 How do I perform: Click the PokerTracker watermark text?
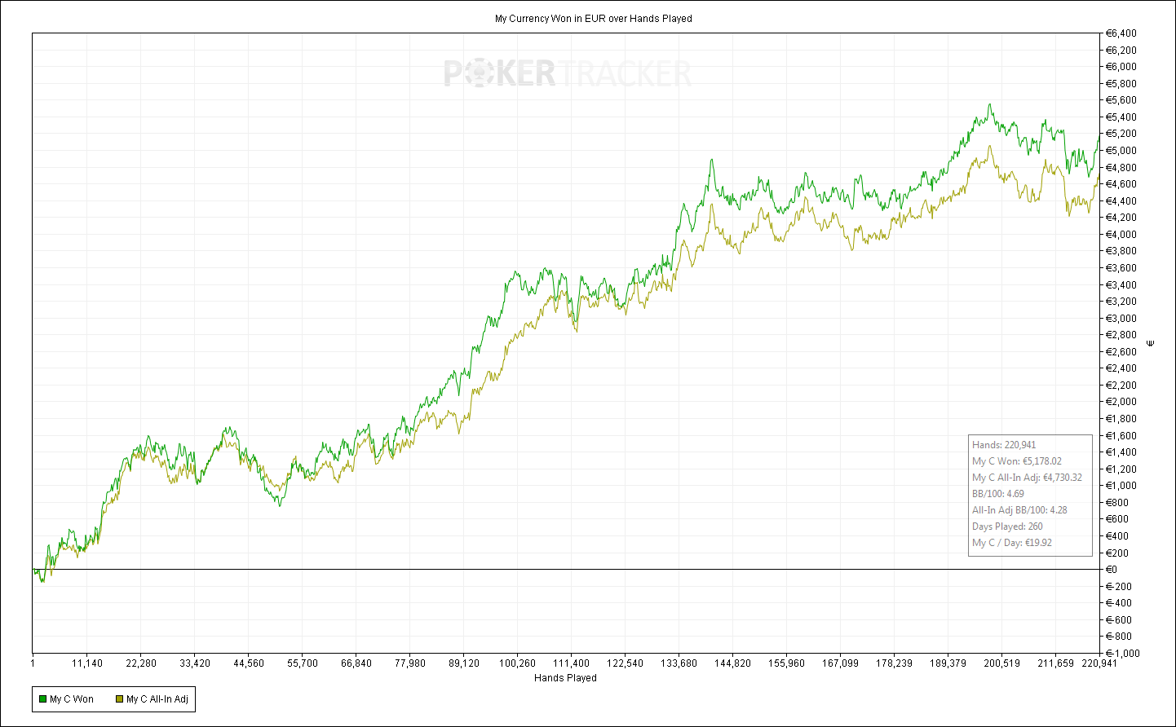pyautogui.click(x=568, y=73)
